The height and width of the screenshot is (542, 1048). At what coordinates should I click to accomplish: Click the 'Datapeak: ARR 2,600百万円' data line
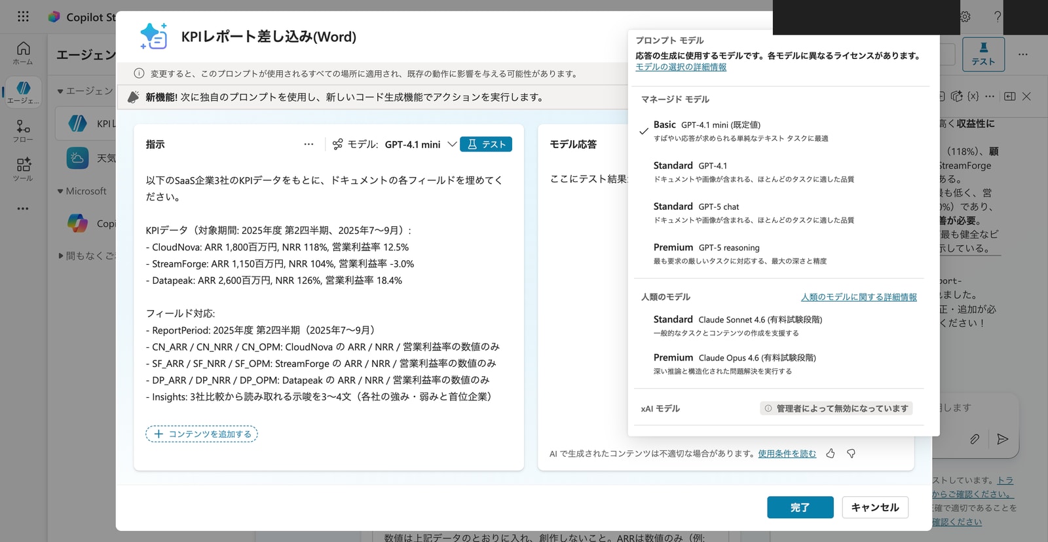coord(274,280)
